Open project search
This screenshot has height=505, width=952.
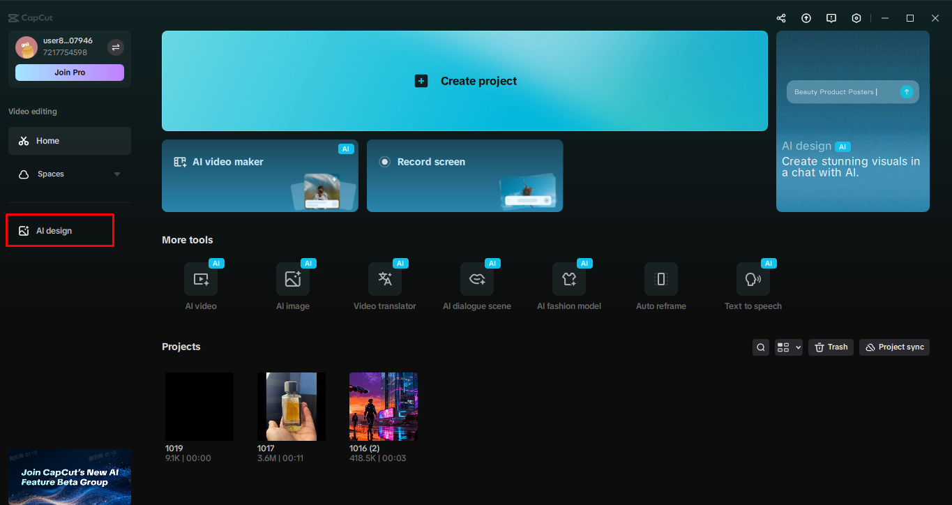click(x=760, y=347)
